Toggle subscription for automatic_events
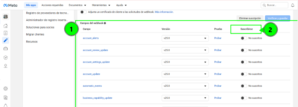 pos(244,86)
